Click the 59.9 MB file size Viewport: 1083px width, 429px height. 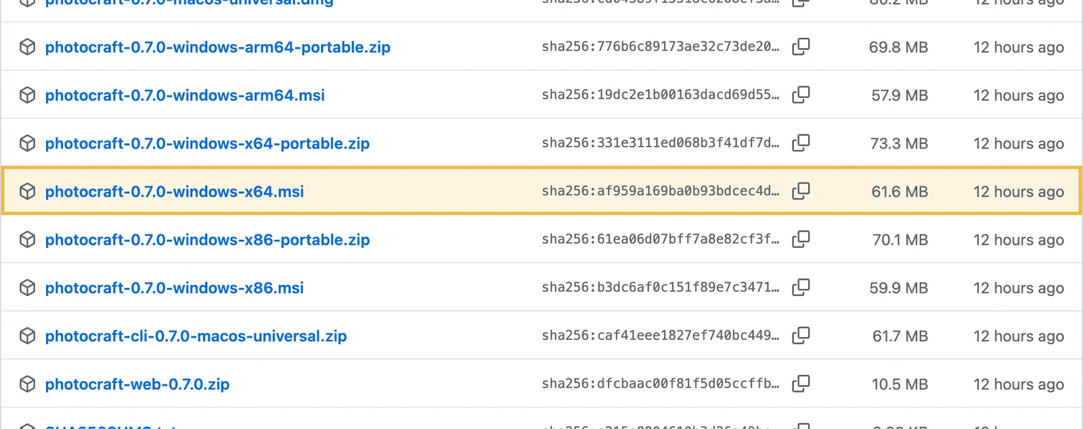pyautogui.click(x=899, y=288)
